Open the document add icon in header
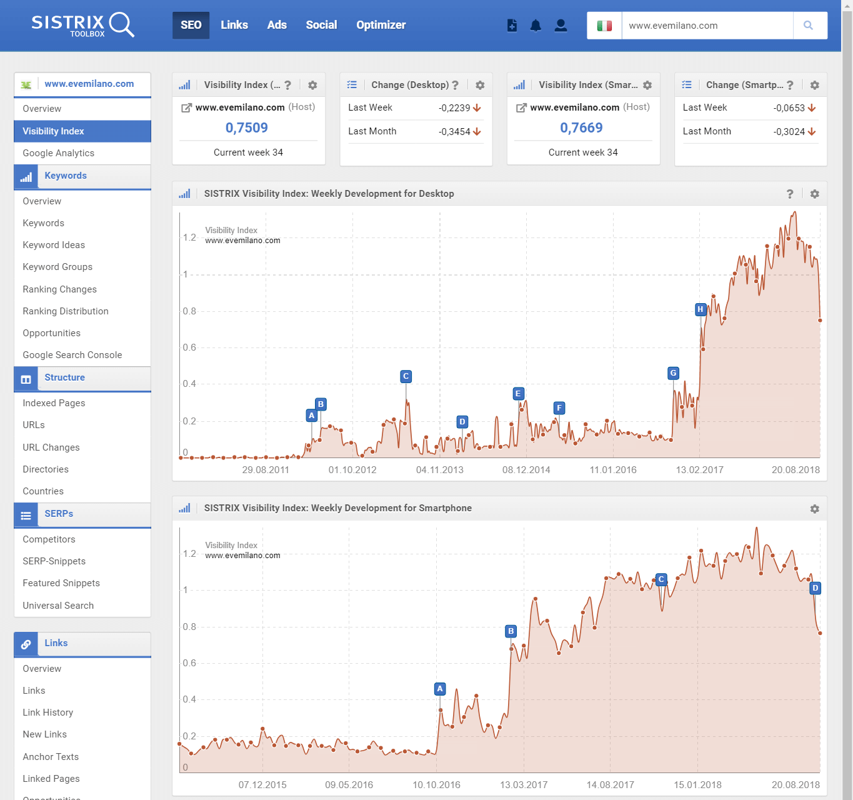 (x=512, y=26)
